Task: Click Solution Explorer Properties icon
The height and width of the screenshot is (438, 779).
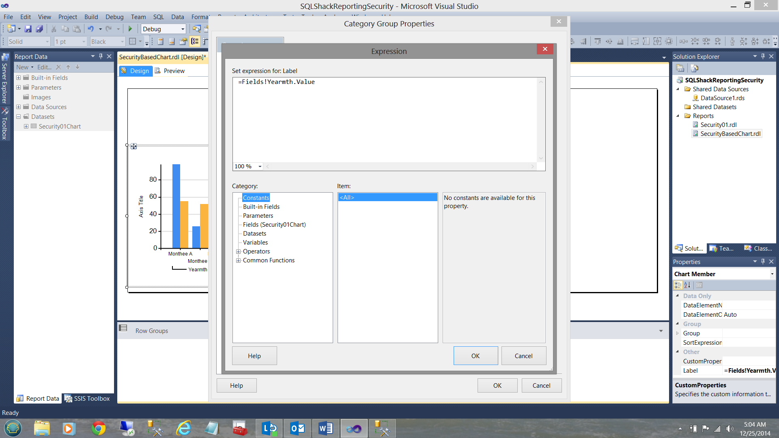Action: (x=680, y=68)
